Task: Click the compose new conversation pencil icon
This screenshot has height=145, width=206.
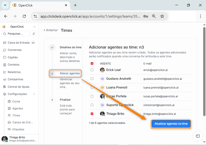Action: (34, 34)
